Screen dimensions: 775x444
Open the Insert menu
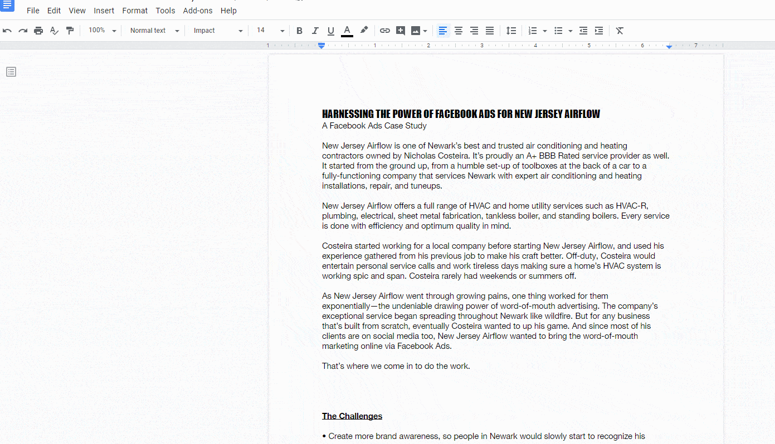[104, 11]
